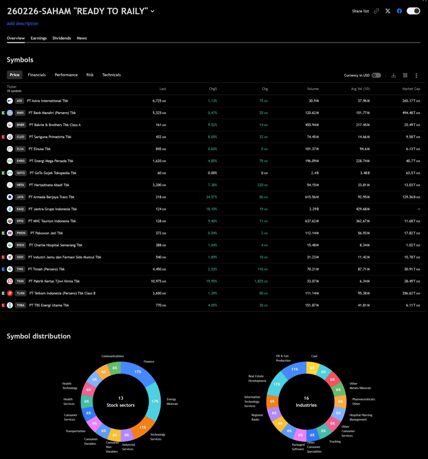The image size is (428, 459).
Task: Open PT Astra International Tbk link
Action: pos(47,101)
